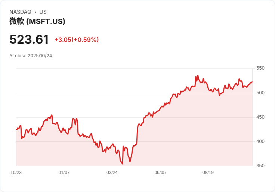Click the At close date text
Image resolution: width=275 pixels, height=192 pixels.
pos(31,56)
